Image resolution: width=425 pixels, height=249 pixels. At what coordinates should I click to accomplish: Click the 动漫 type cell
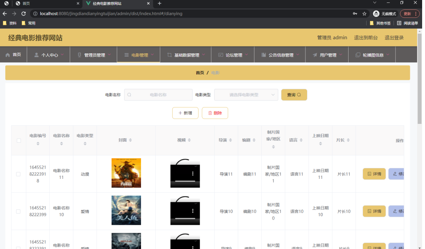[85, 174]
